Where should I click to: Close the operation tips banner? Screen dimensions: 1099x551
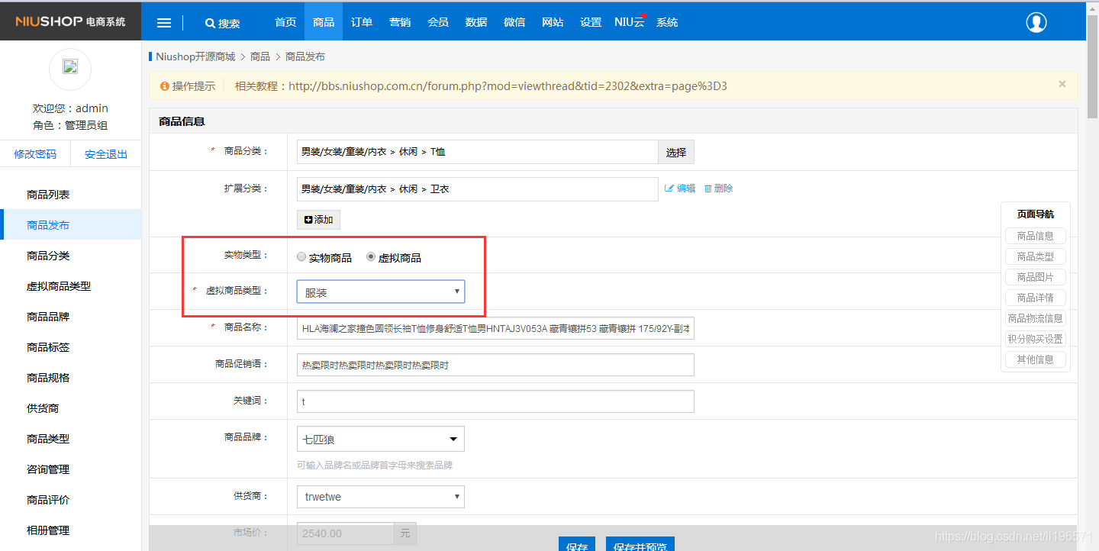click(1062, 84)
